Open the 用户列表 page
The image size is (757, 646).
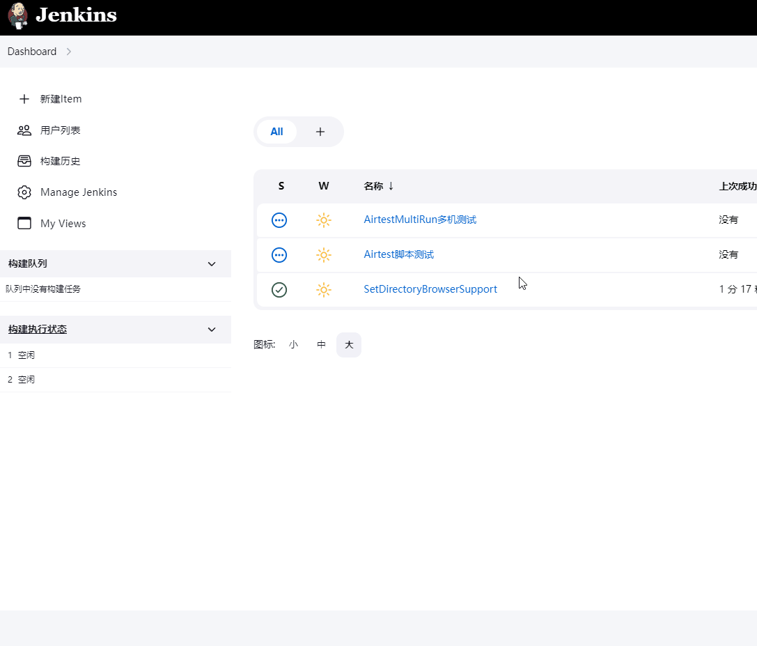pos(61,130)
